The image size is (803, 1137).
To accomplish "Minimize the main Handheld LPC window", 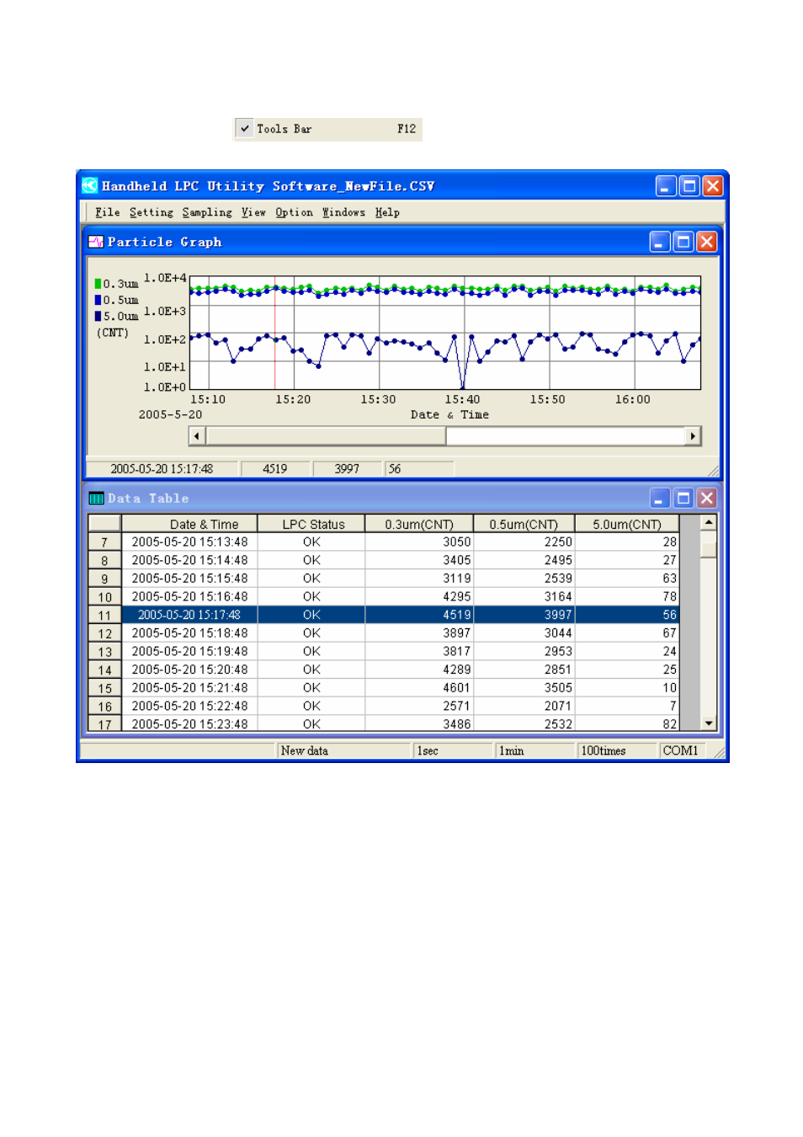I will click(x=666, y=186).
